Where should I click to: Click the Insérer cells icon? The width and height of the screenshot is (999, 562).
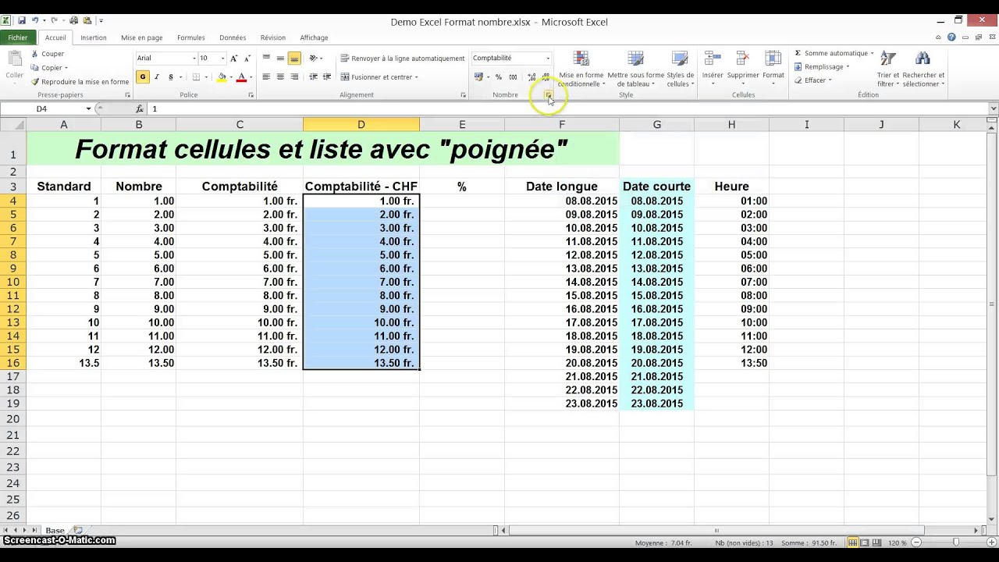click(713, 59)
